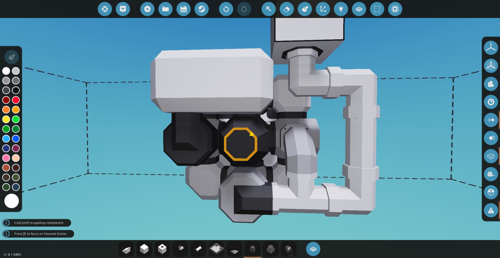Select the straight pipe component in hotbar
The height and width of the screenshot is (258, 500).
[198, 249]
